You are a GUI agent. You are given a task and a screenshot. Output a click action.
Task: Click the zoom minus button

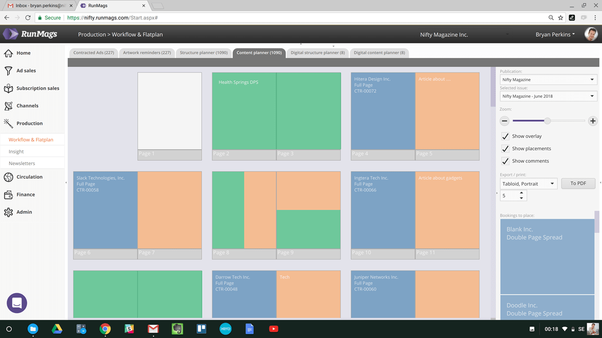point(504,121)
